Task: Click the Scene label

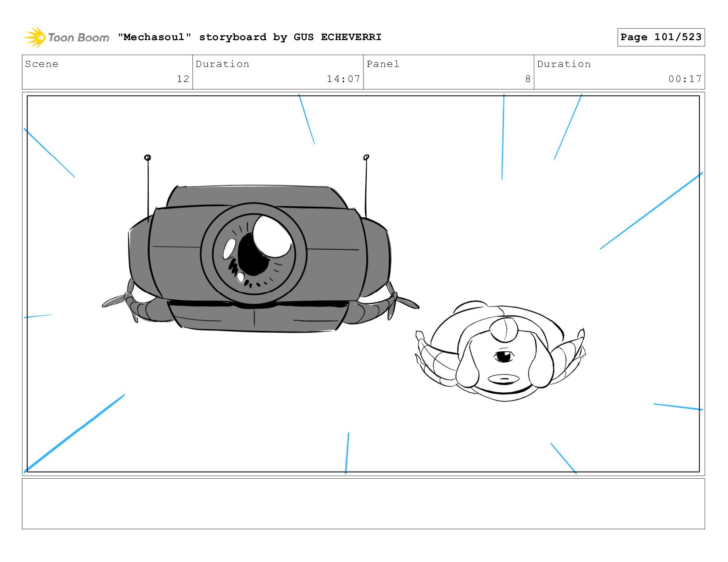Action: click(41, 64)
